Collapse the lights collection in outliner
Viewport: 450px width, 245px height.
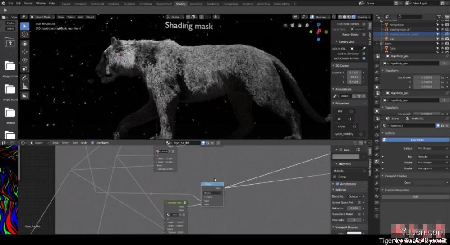tap(377, 44)
